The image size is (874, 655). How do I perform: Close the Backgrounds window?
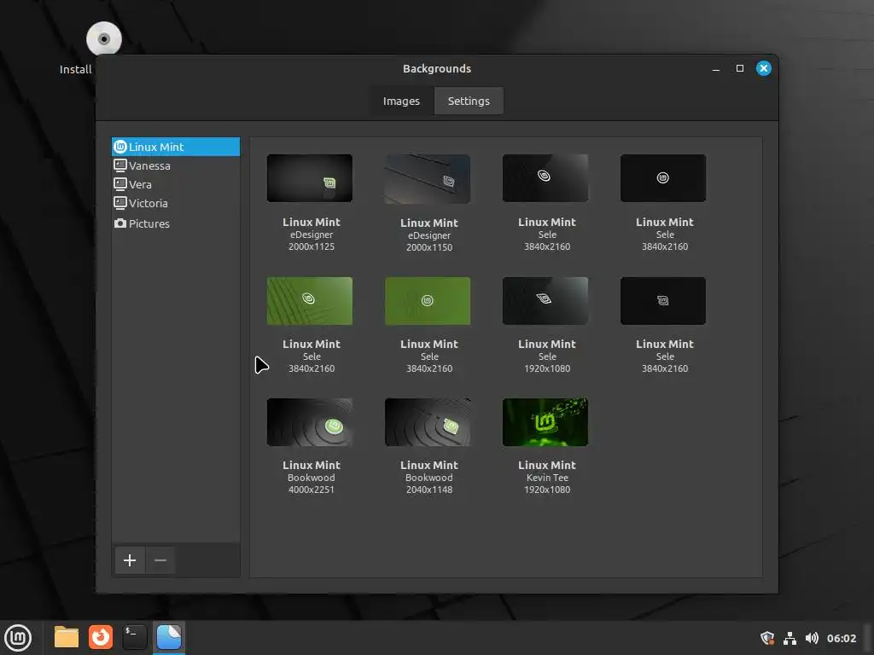tap(764, 68)
